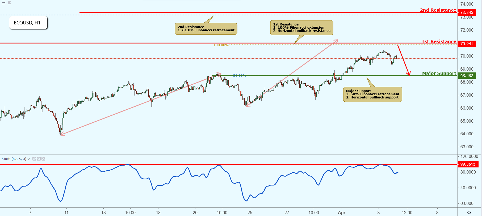Click the 63.000 price axis value
Viewport: 482px width, 216px height.
click(x=467, y=147)
